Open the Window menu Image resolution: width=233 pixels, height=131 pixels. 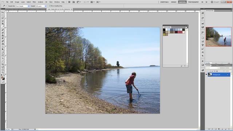coord(57,2)
